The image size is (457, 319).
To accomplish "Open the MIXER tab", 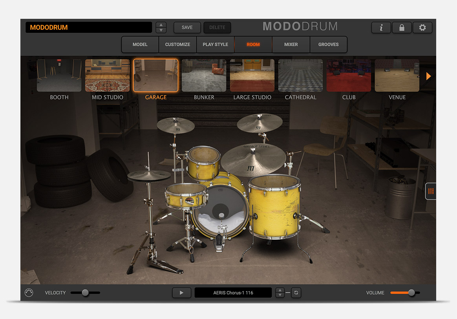I will click(x=291, y=45).
